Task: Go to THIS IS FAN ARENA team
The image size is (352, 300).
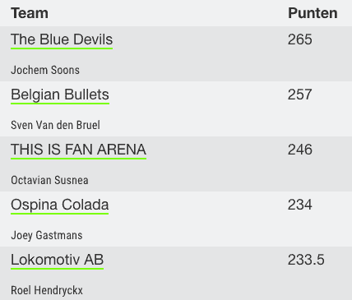Action: [x=78, y=150]
